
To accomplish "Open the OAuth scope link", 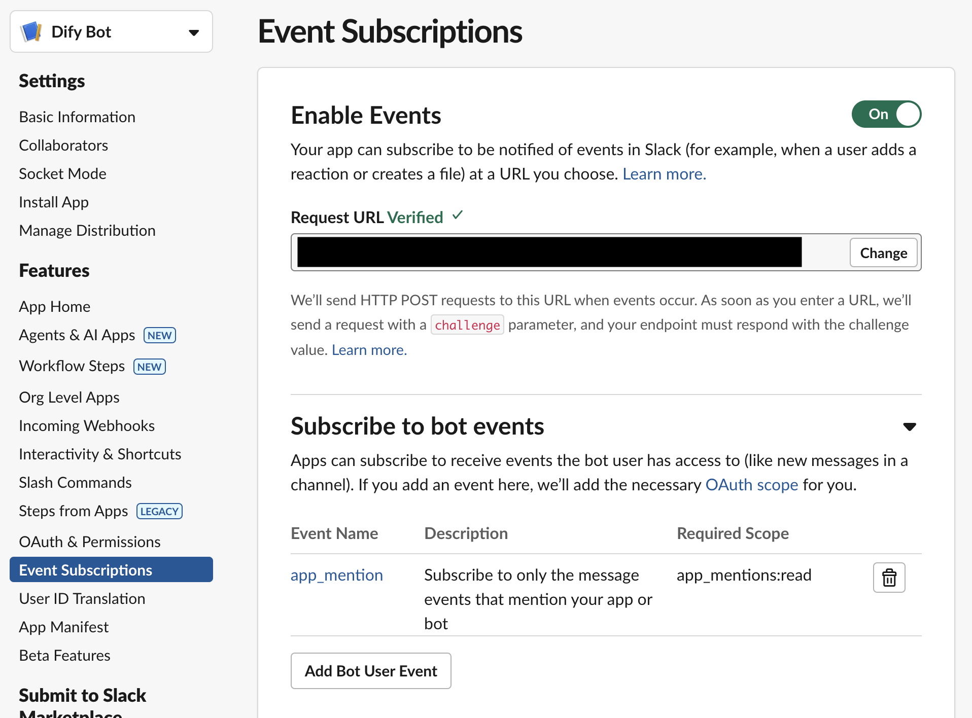I will 751,485.
